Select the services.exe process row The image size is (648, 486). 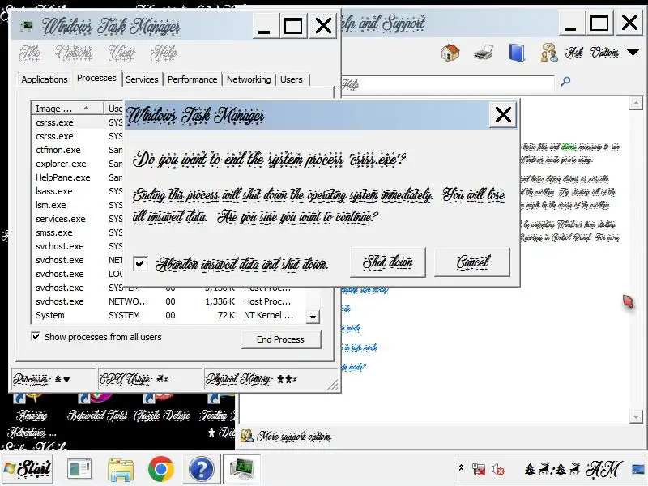(x=77, y=219)
